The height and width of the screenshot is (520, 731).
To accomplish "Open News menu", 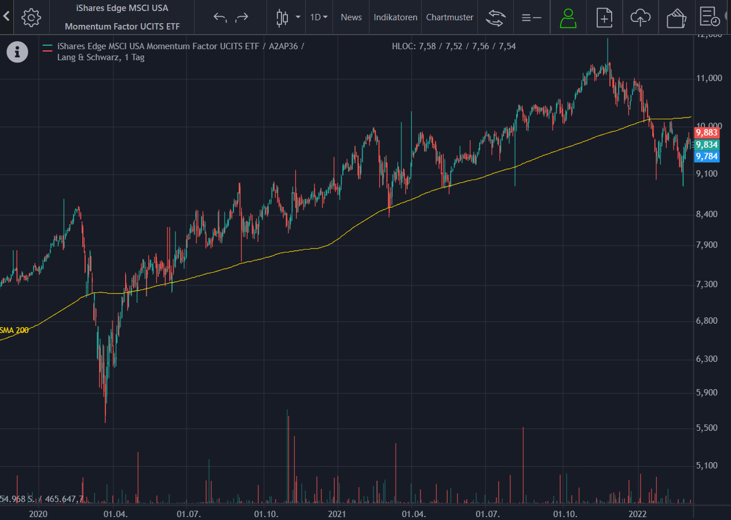I will pos(351,17).
